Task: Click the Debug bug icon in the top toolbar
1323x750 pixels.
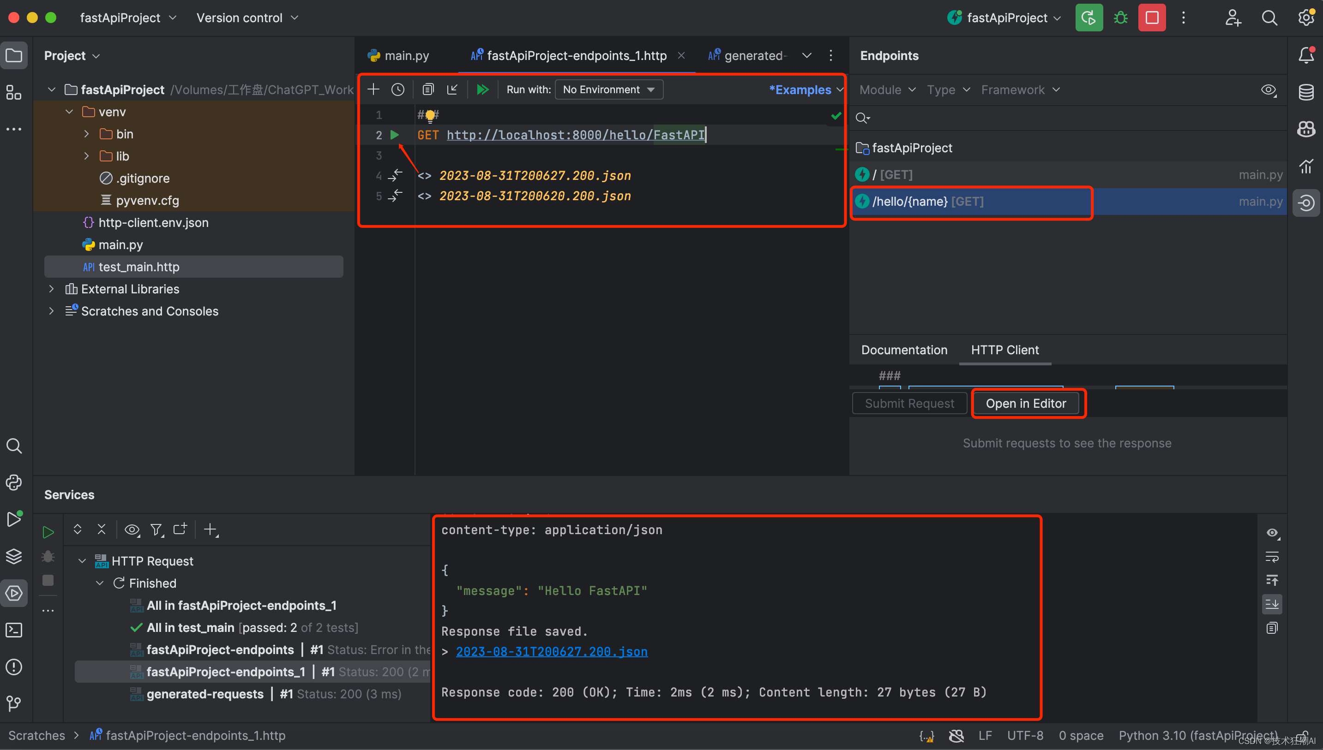Action: [x=1120, y=18]
